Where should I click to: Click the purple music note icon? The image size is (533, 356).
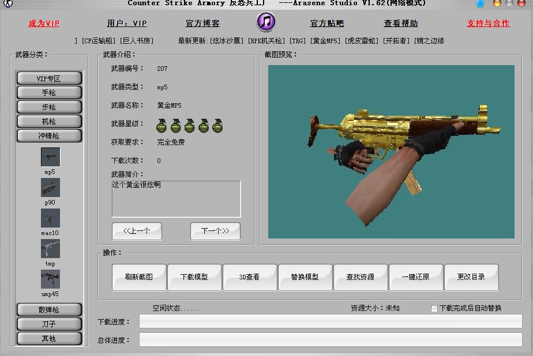point(266,22)
